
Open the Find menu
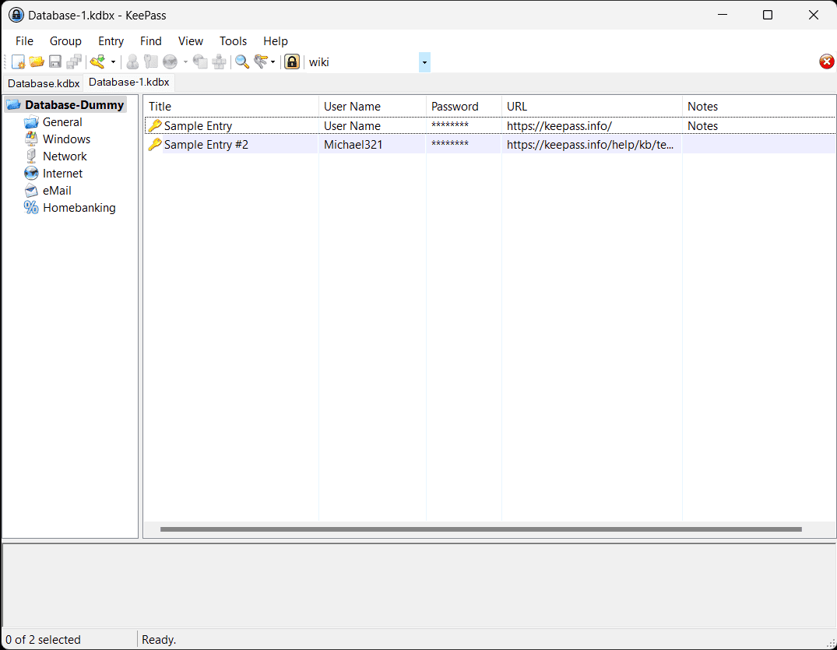click(150, 41)
